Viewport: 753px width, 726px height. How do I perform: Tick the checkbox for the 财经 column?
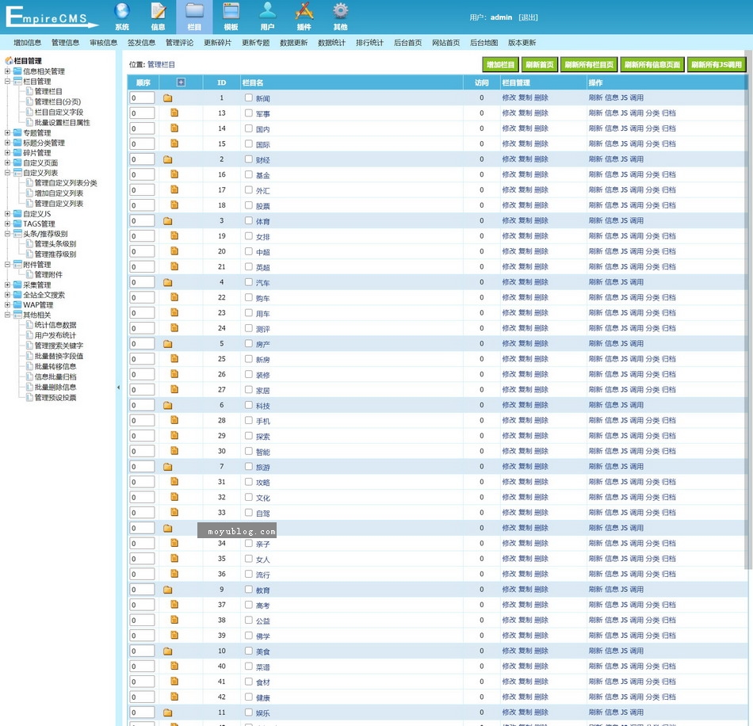[x=248, y=159]
